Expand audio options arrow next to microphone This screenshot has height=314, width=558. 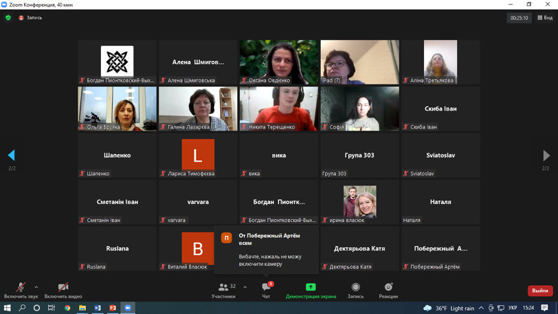pyautogui.click(x=36, y=287)
